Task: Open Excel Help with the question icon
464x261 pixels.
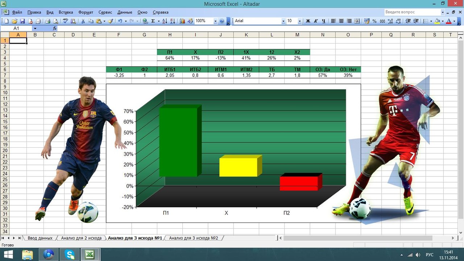Action: pos(221,21)
